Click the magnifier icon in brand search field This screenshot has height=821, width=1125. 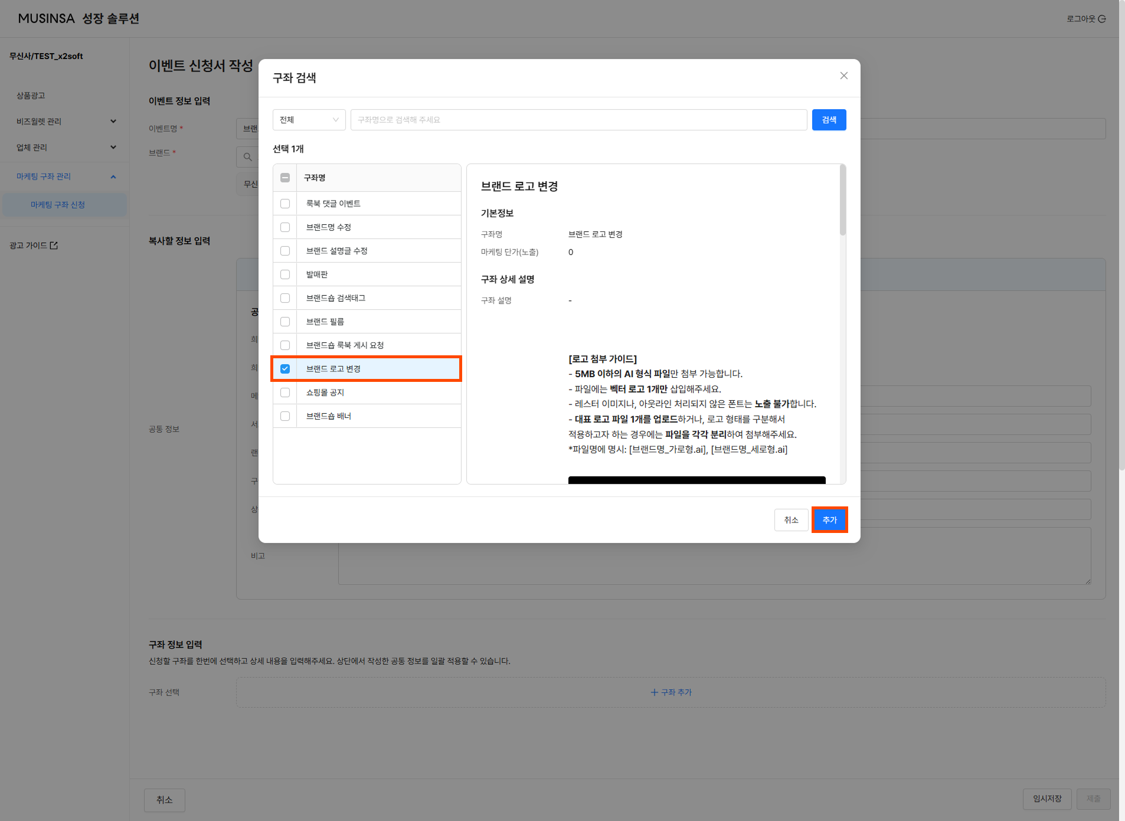248,157
